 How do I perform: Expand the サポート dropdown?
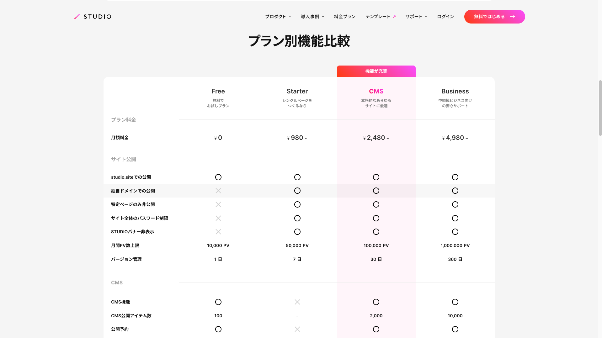pyautogui.click(x=416, y=17)
